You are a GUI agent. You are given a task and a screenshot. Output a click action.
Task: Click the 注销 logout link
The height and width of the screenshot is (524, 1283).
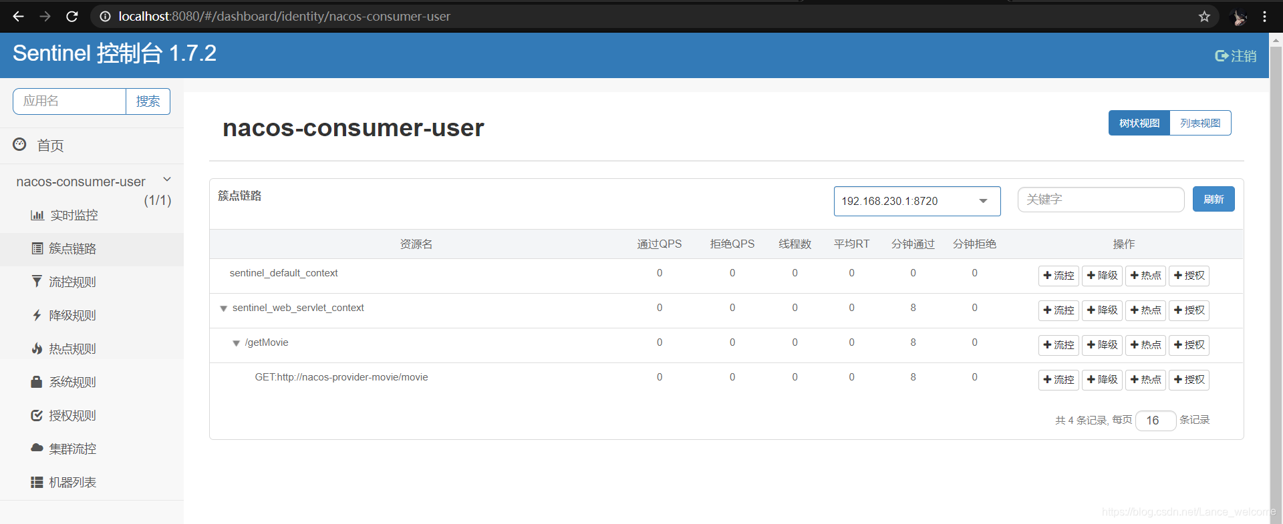(1236, 56)
